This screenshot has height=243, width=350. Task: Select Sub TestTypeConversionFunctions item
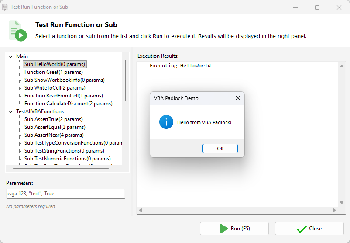point(73,143)
